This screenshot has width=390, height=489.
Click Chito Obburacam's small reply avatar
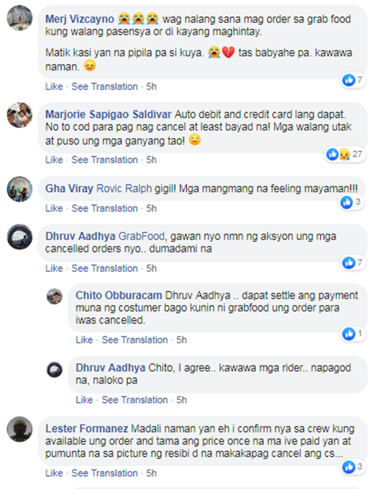(55, 297)
